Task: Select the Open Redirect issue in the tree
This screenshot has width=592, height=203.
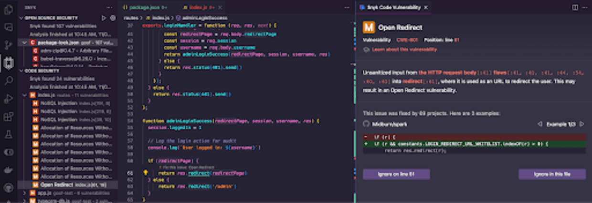Action: [68, 184]
